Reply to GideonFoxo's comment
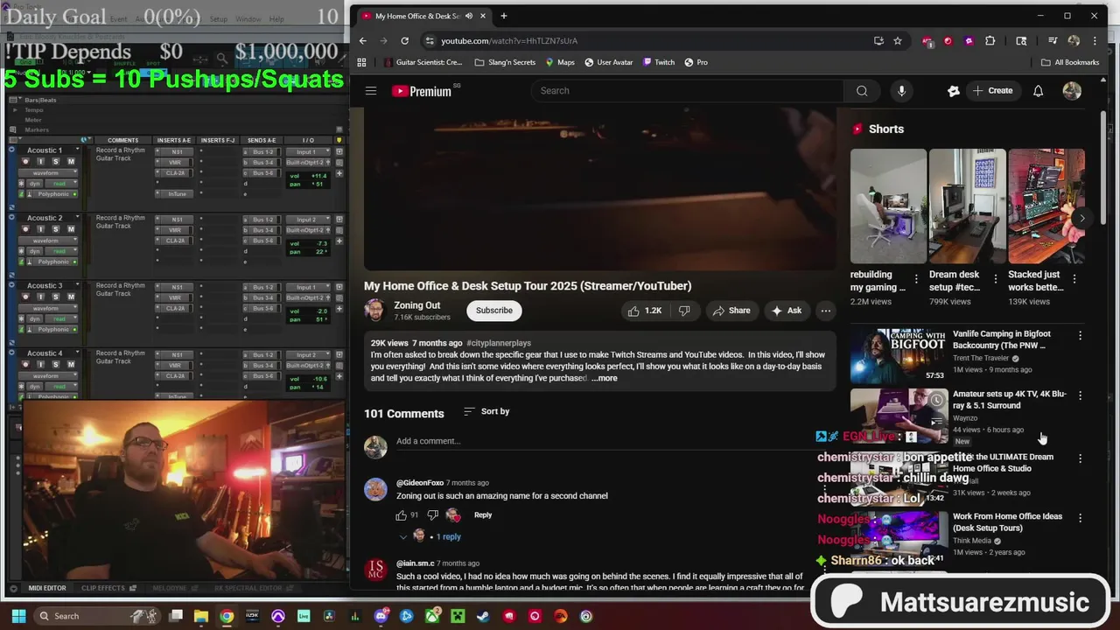 point(483,515)
